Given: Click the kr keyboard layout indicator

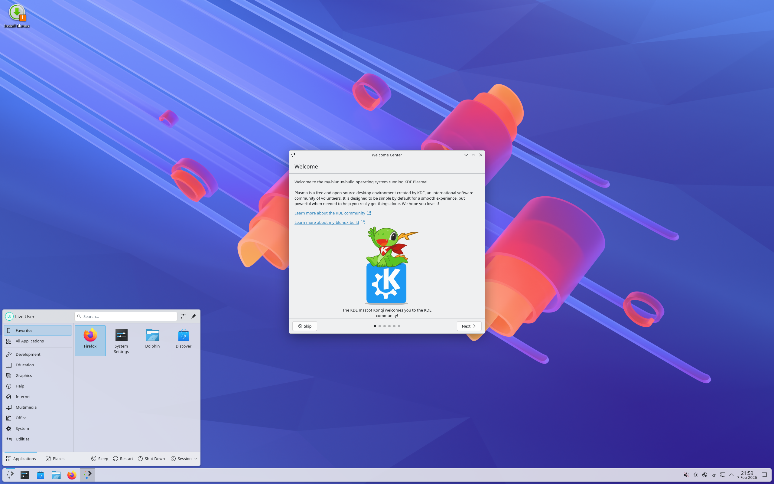Looking at the screenshot, I should coord(714,475).
